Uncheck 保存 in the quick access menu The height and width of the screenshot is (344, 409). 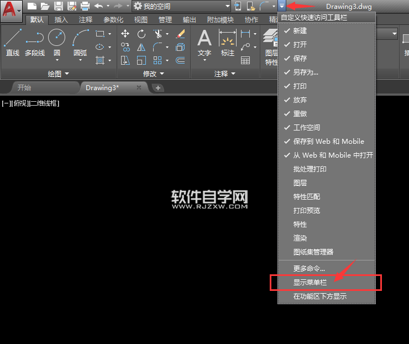pyautogui.click(x=327, y=59)
